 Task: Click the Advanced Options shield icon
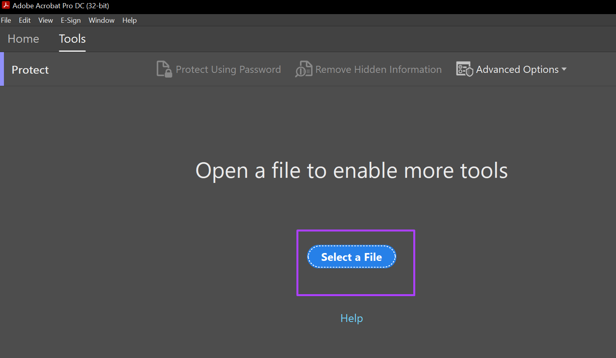click(x=465, y=69)
